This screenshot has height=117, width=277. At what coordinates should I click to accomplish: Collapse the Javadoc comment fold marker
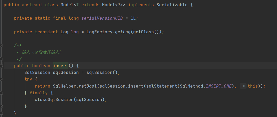pos(2,46)
